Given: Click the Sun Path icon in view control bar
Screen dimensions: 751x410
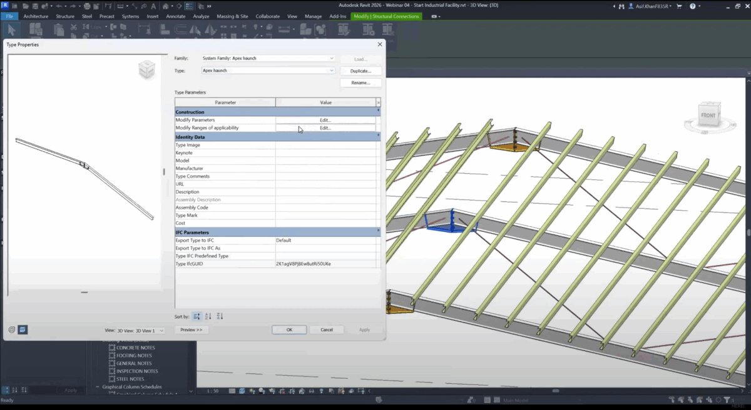Looking at the screenshot, I should [x=252, y=391].
